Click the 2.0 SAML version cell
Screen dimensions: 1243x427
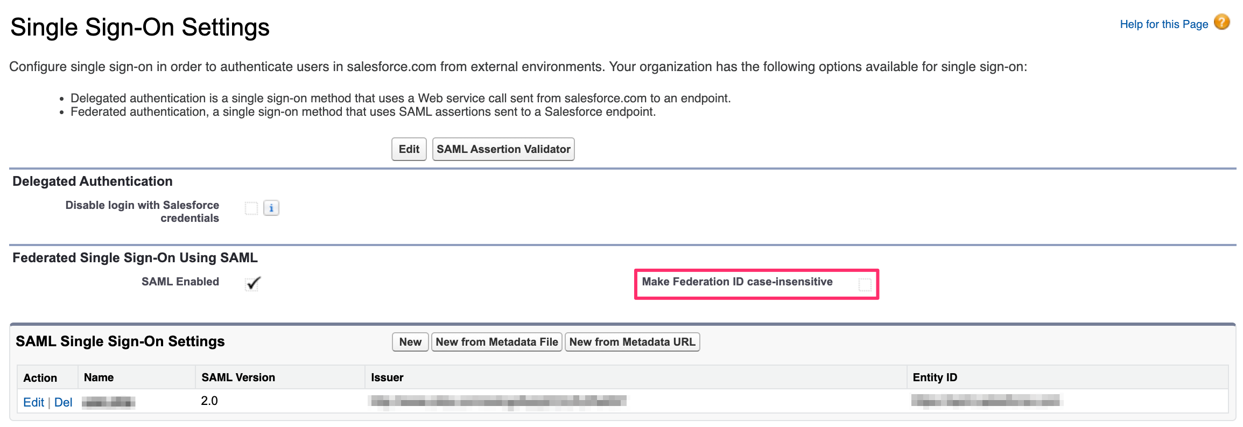coord(209,401)
